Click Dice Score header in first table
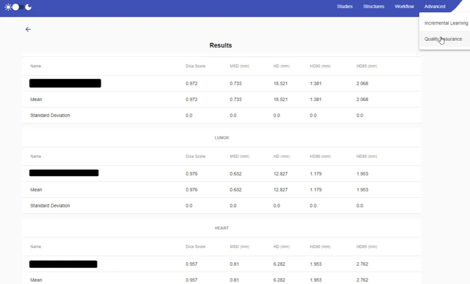Screen dimensions: 470x284 coord(195,66)
